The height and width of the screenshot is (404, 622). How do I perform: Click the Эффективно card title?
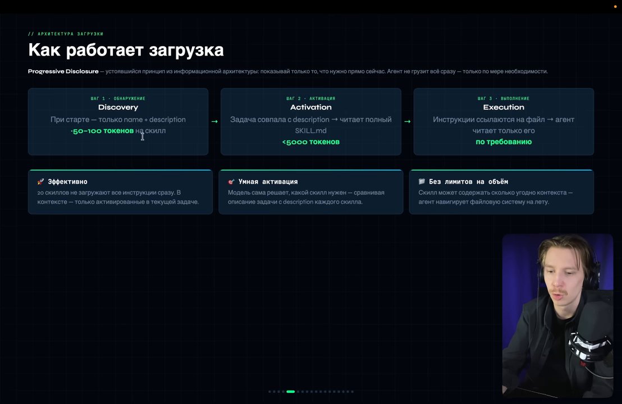point(68,182)
